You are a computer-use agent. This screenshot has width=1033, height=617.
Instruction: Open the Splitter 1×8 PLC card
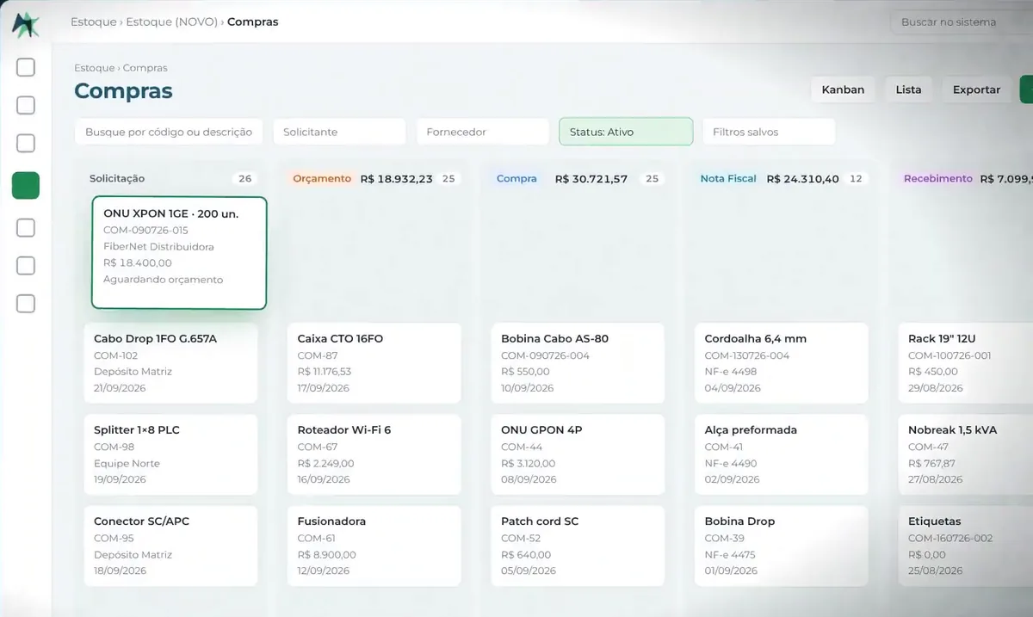click(x=170, y=454)
